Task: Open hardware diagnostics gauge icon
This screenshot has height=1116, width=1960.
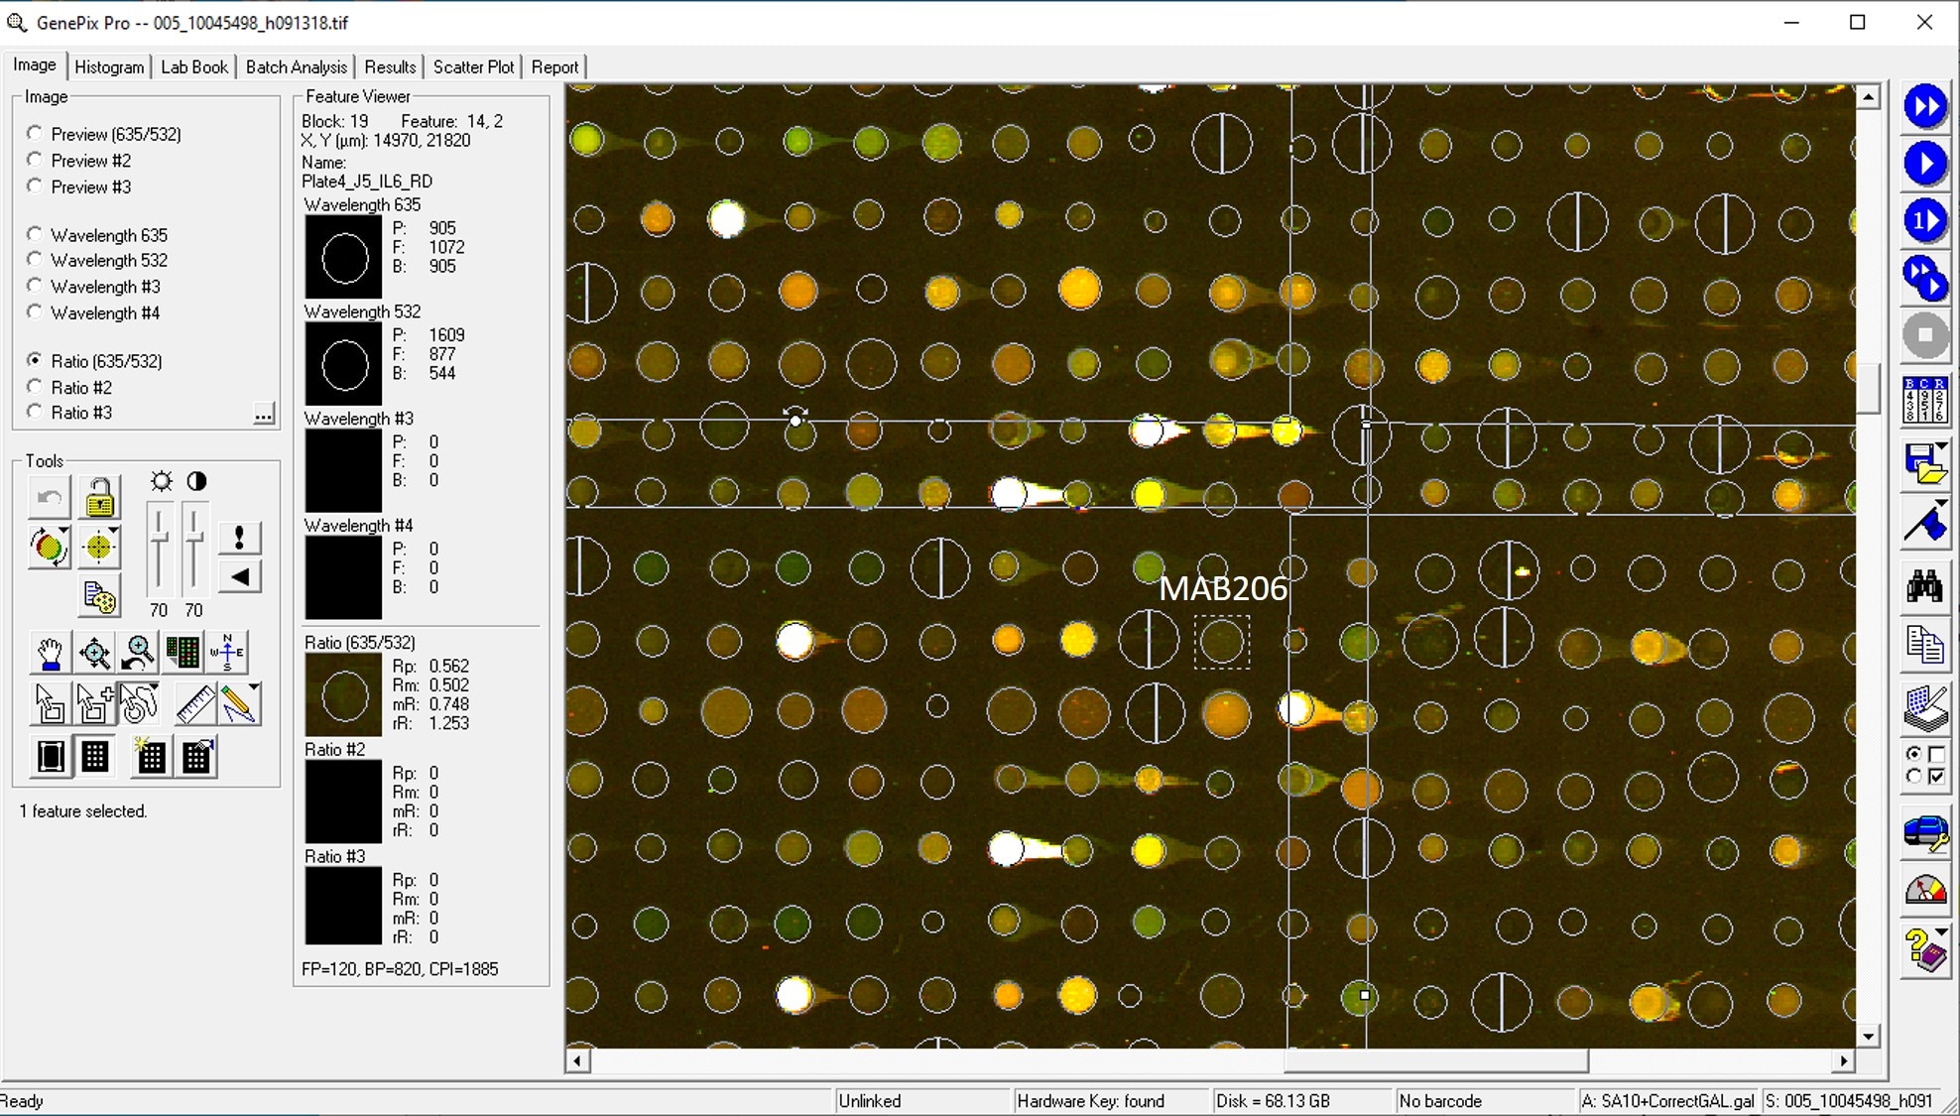Action: 1924,890
